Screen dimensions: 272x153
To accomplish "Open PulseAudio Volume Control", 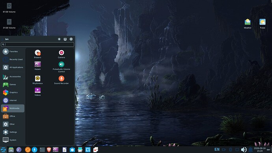I will click(x=61, y=67).
